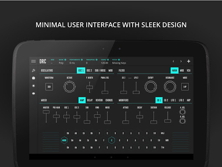Screen dimensions: 222x167
Task: Open the Transpose value selector
Action: pos(87,63)
